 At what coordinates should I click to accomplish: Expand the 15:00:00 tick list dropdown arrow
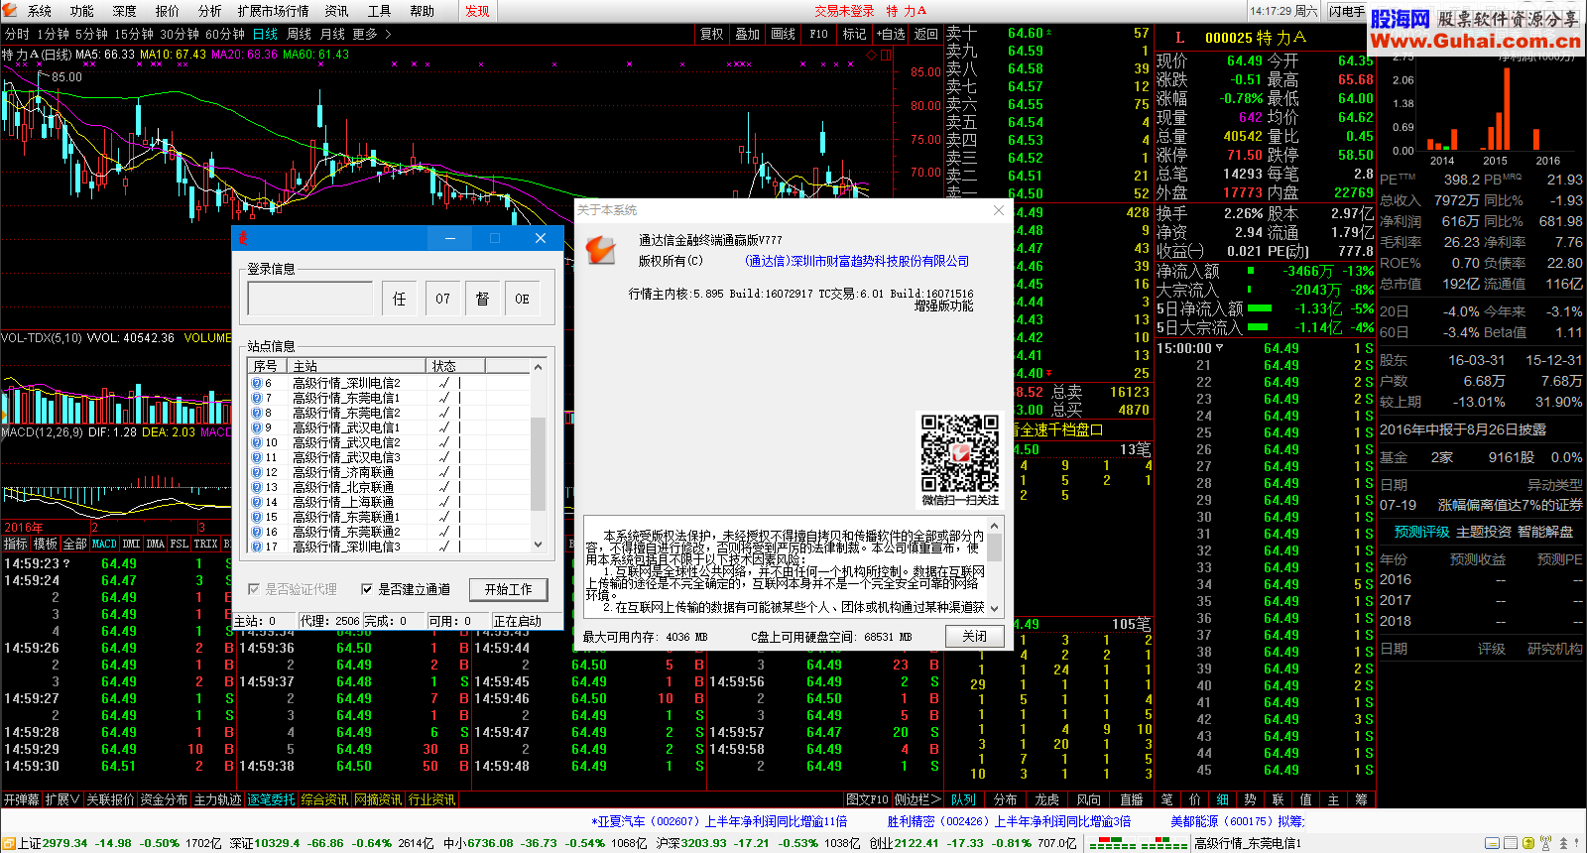pos(1219,348)
